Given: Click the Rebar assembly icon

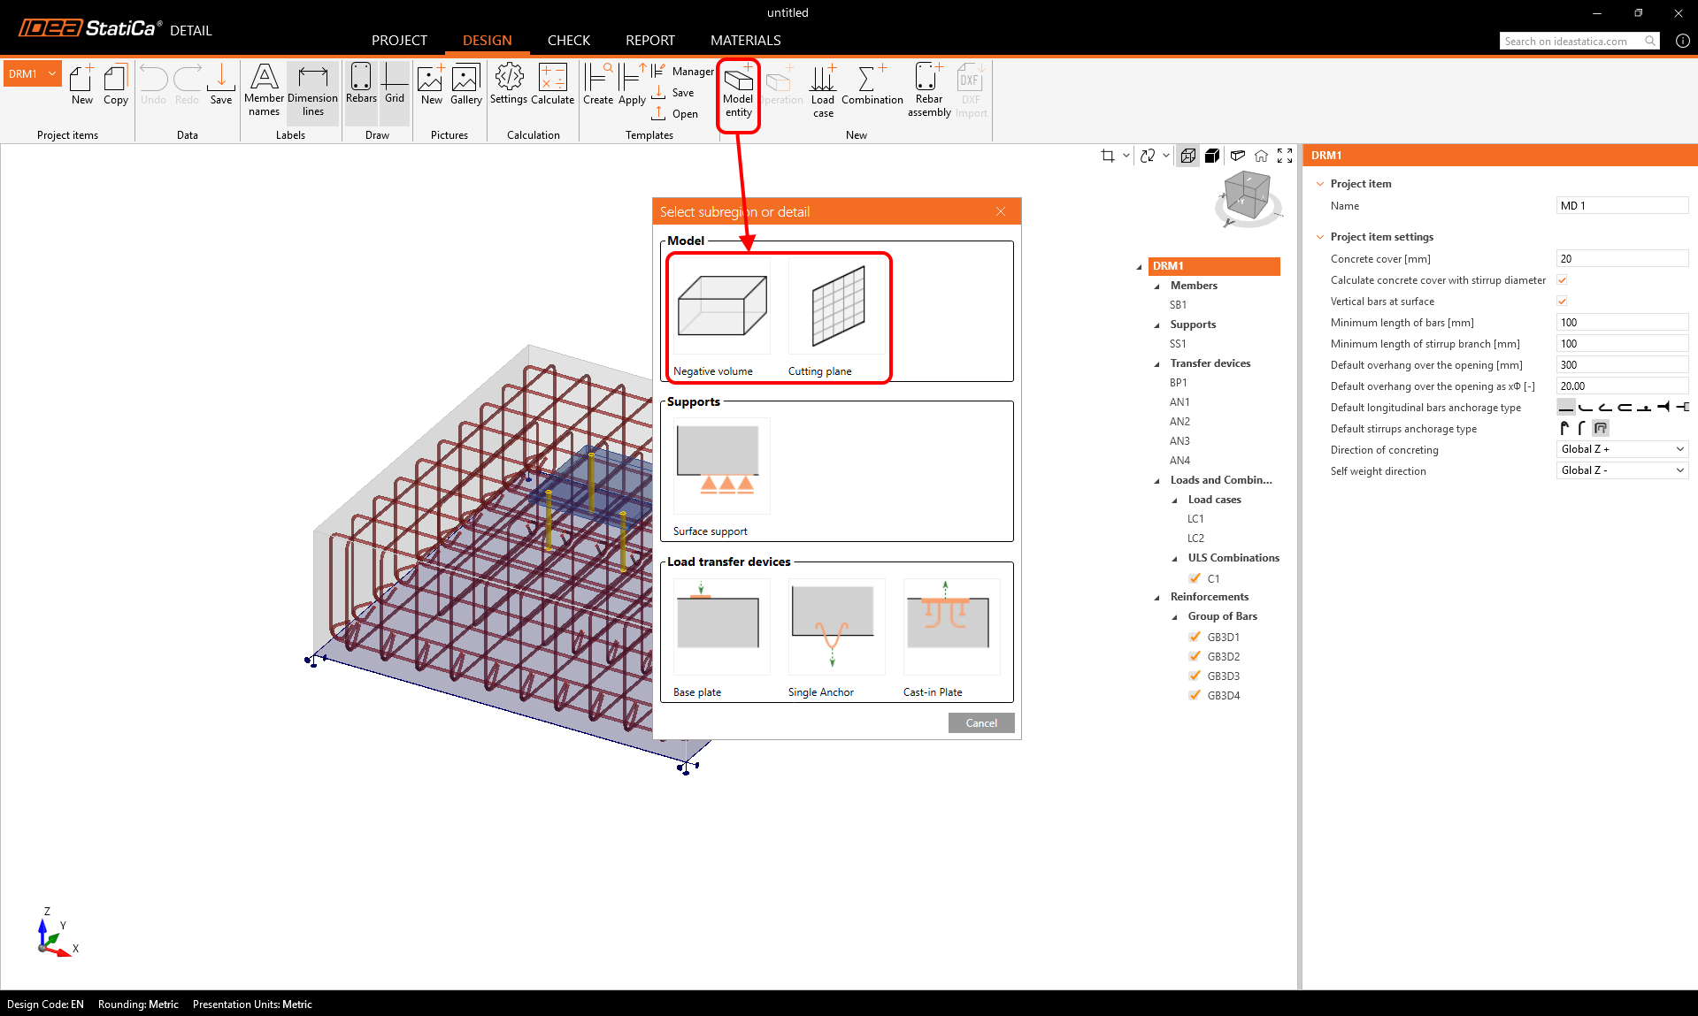Looking at the screenshot, I should click(x=928, y=88).
